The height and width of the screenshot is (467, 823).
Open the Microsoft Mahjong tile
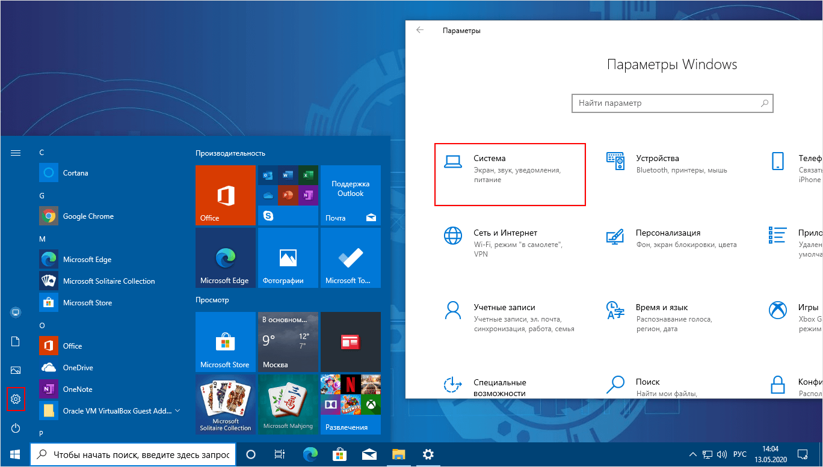[288, 404]
